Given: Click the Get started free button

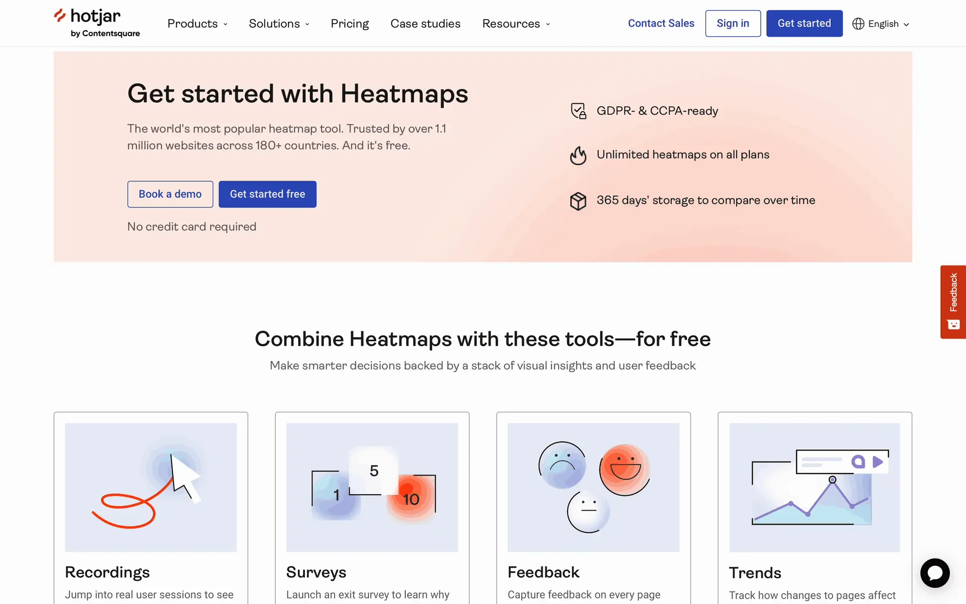Looking at the screenshot, I should click(x=267, y=194).
